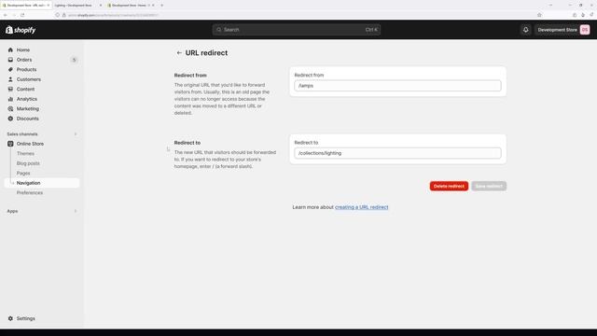Bookmark the page with the star icon
Image resolution: width=597 pixels, height=336 pixels.
tap(539, 15)
